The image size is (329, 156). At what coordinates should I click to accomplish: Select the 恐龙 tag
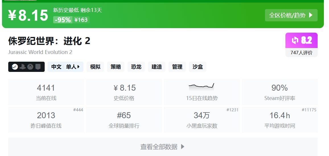click(x=136, y=67)
